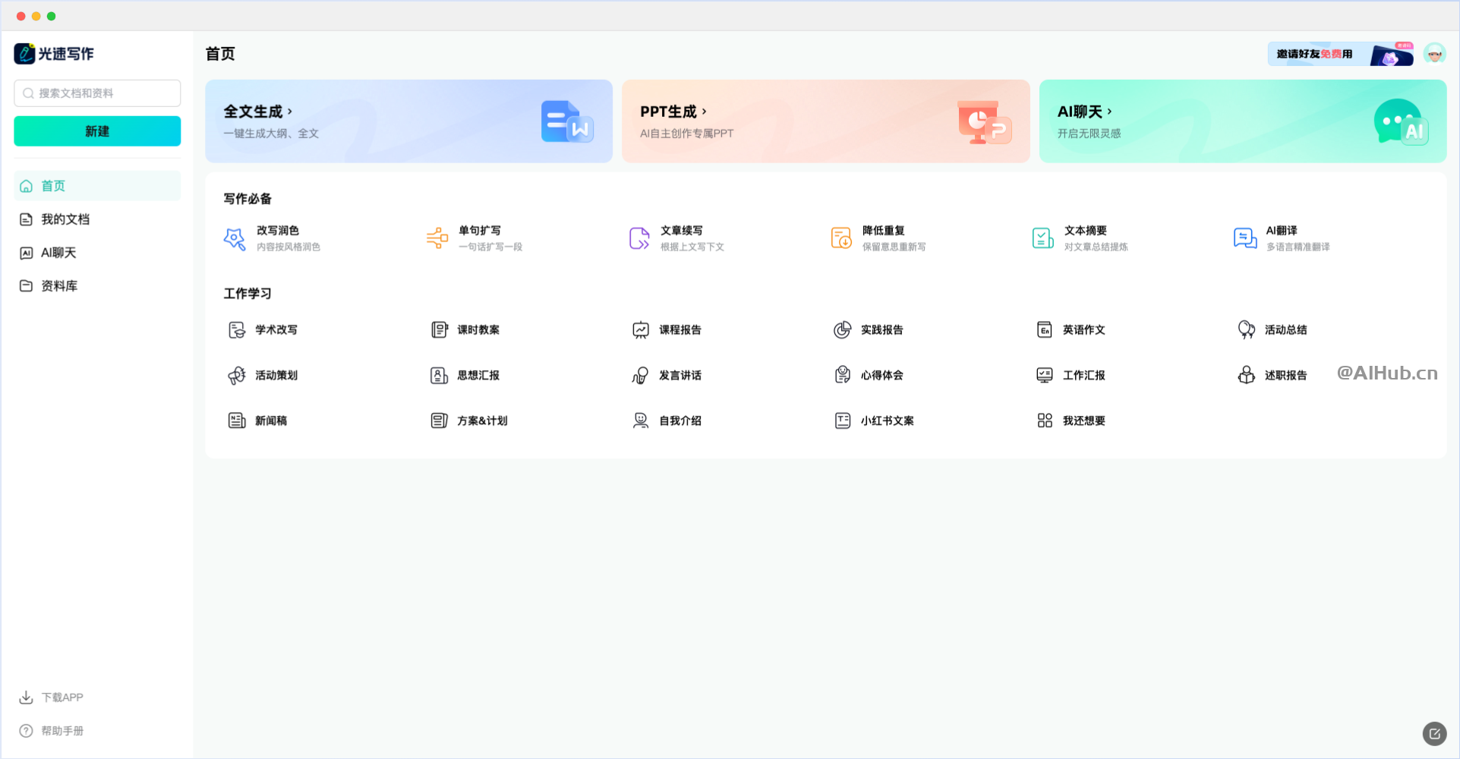Open the user avatar profile menu
Viewport: 1460px width, 759px height.
coord(1433,54)
